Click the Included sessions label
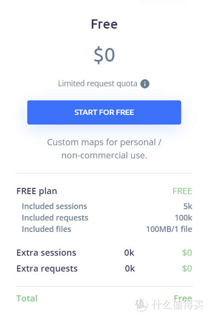This screenshot has width=208, height=316. click(55, 206)
